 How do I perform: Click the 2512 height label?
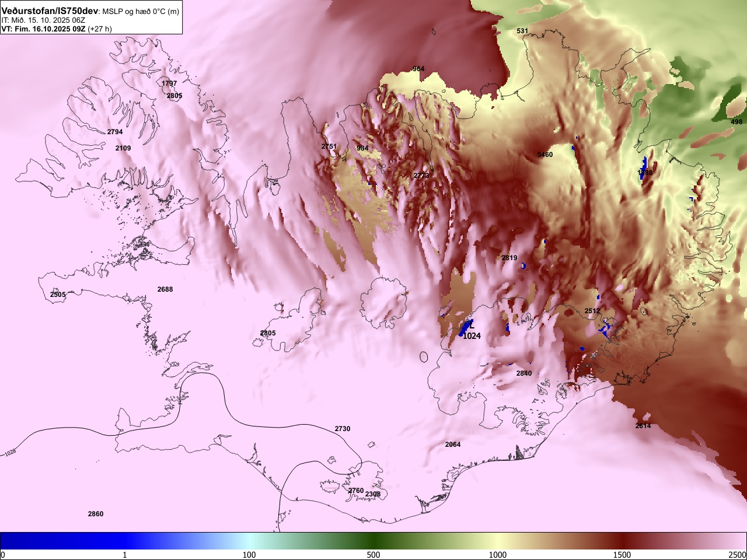click(x=592, y=311)
